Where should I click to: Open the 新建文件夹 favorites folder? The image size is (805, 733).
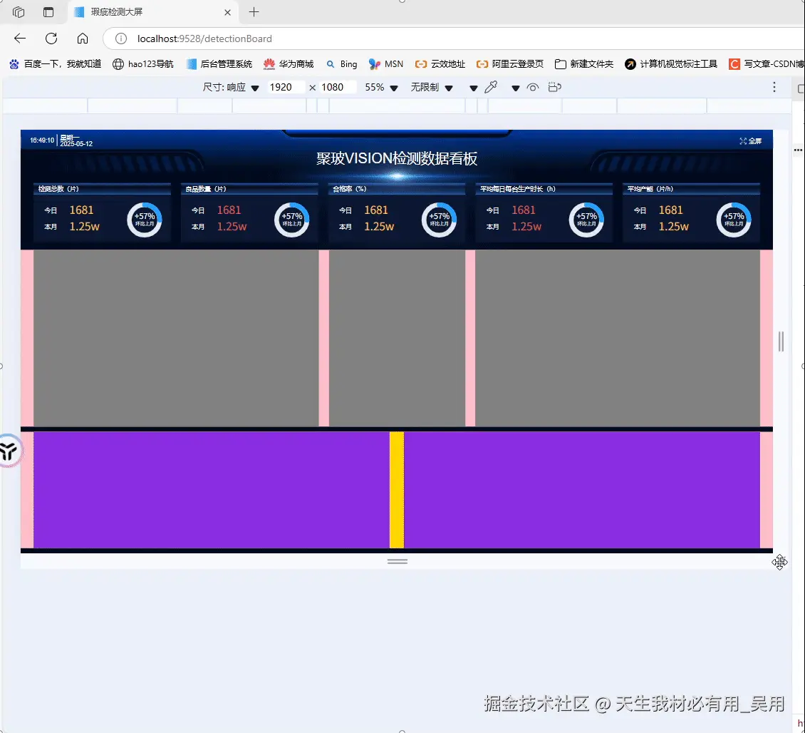coord(584,63)
